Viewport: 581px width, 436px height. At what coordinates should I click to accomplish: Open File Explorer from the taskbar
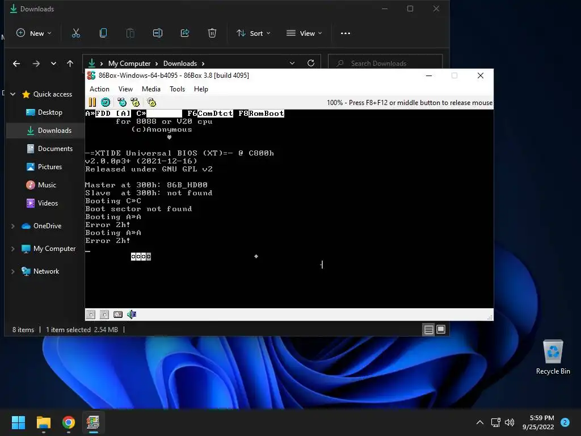coord(43,422)
